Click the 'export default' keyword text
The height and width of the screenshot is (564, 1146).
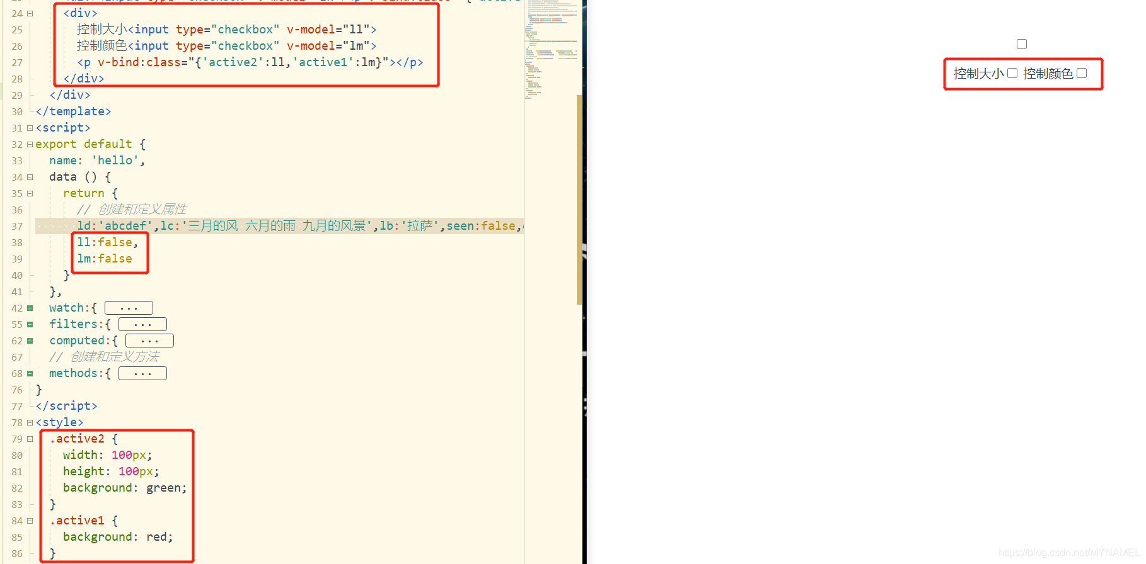point(84,144)
